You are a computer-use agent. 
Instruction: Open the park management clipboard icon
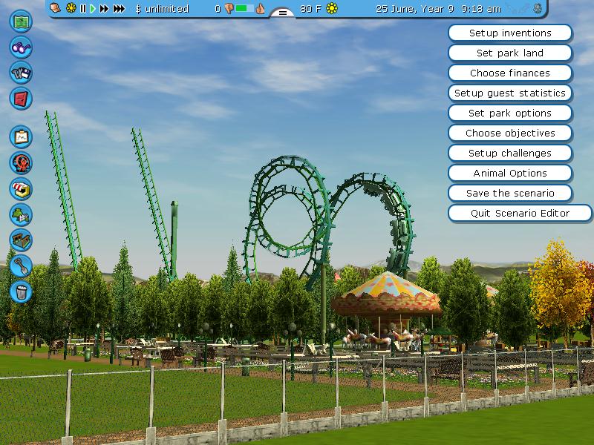pos(21,137)
